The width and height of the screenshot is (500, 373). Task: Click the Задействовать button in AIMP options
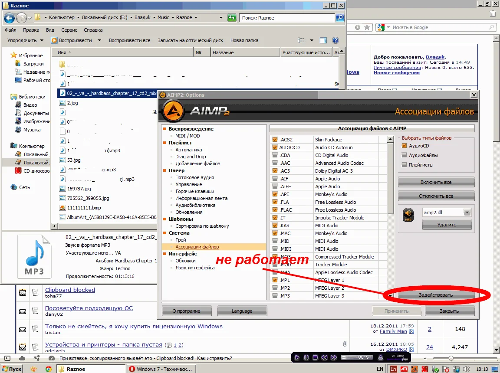[x=436, y=295]
